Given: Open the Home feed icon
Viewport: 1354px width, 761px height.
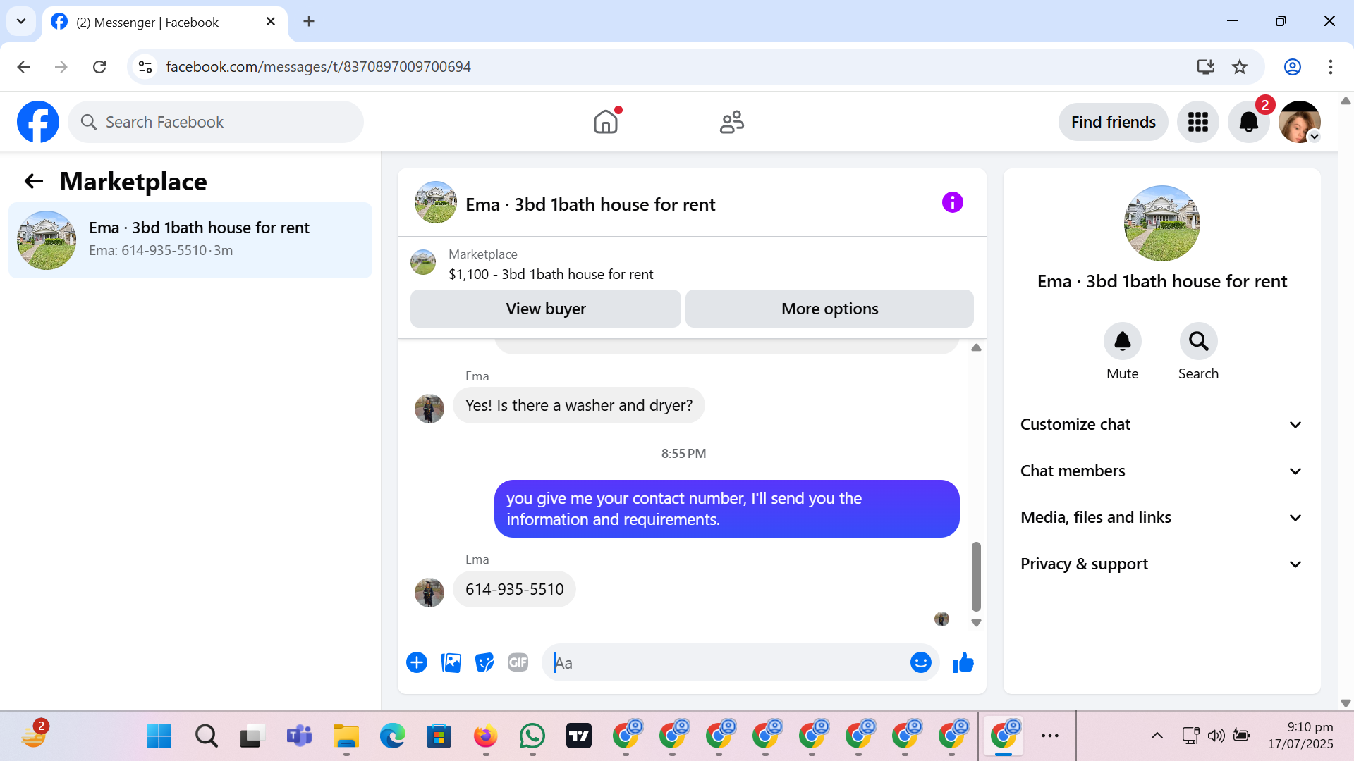Looking at the screenshot, I should (606, 122).
